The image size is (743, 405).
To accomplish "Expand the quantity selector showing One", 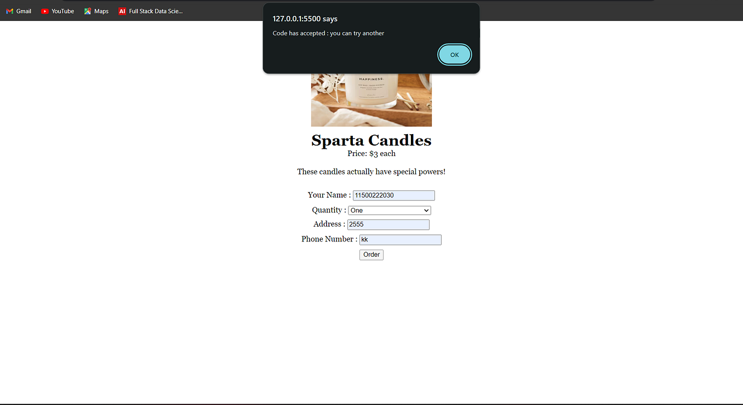I will [389, 210].
